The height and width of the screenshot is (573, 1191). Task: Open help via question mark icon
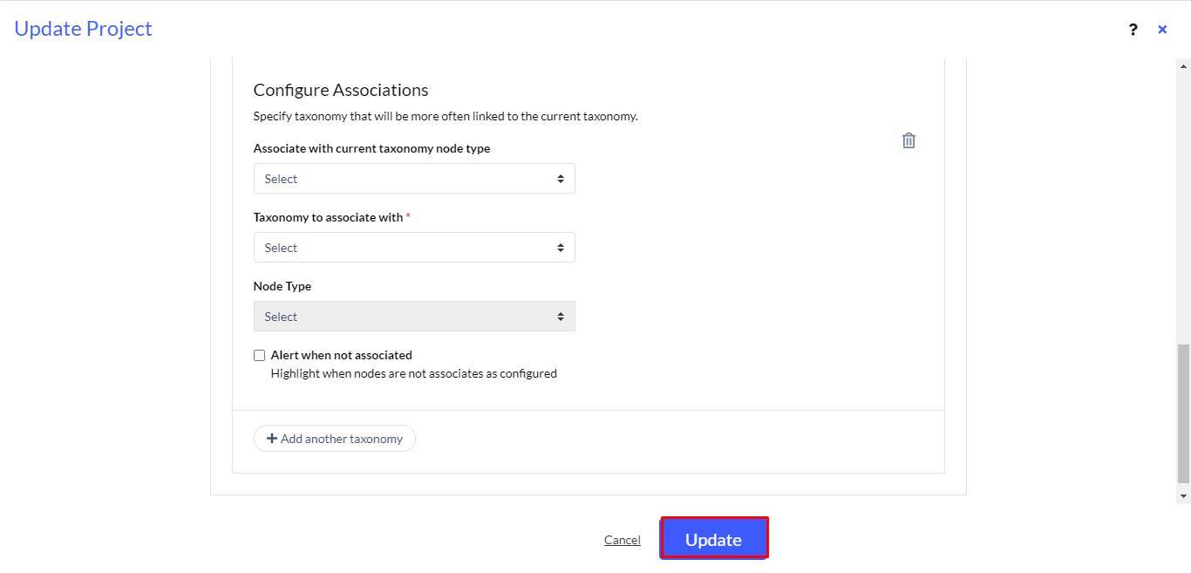click(1133, 30)
